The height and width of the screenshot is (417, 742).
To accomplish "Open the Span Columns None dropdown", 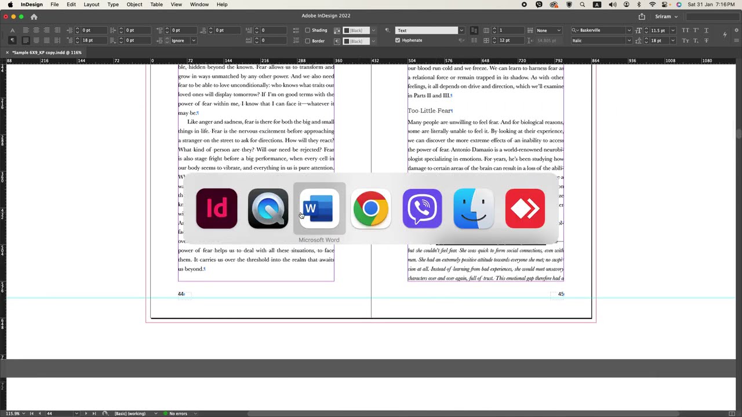I will click(549, 30).
